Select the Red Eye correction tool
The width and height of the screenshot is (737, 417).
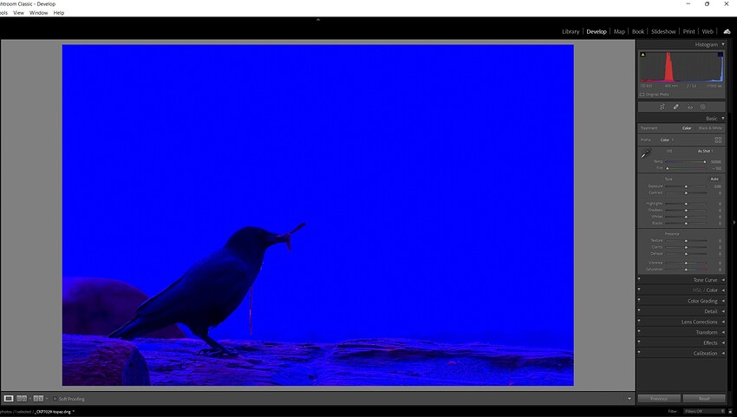pos(690,108)
